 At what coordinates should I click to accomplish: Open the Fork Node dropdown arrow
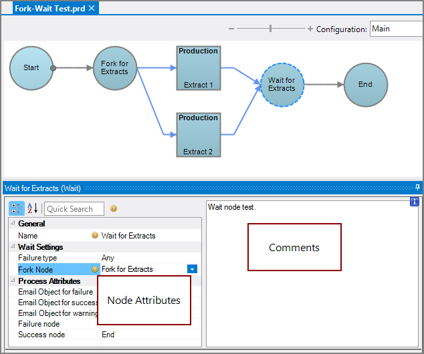[192, 269]
